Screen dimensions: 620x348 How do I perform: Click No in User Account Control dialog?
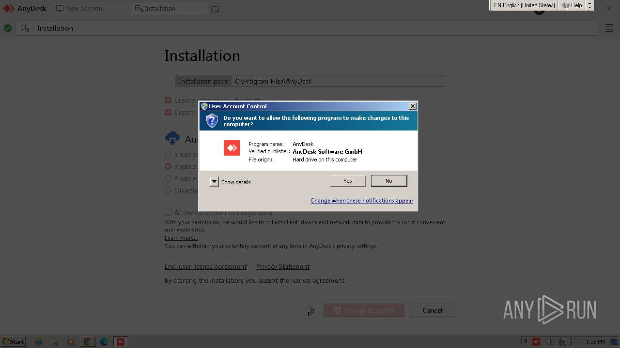point(389,181)
